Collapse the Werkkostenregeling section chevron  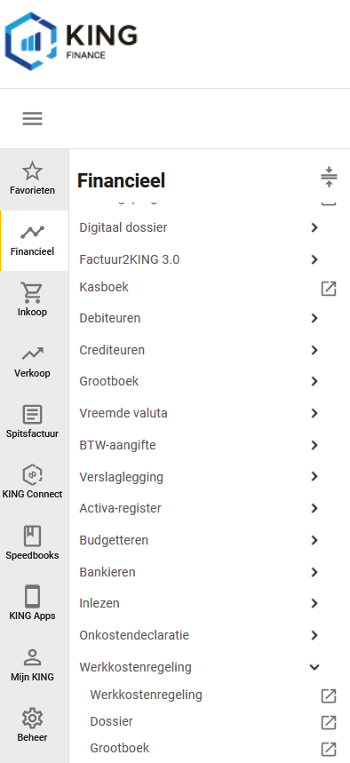point(314,667)
